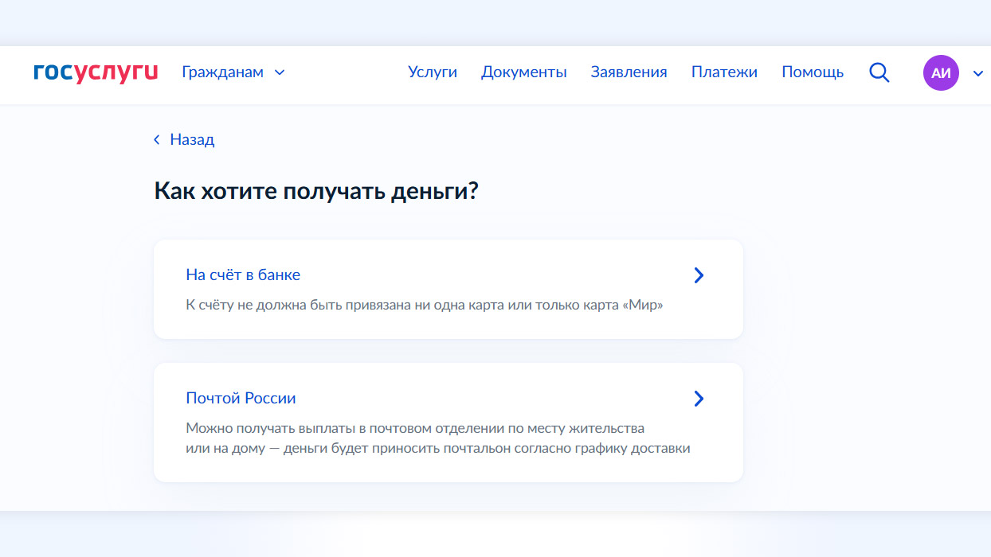Click the Как хотите получать деньги heading
The image size is (991, 557).
pos(315,192)
